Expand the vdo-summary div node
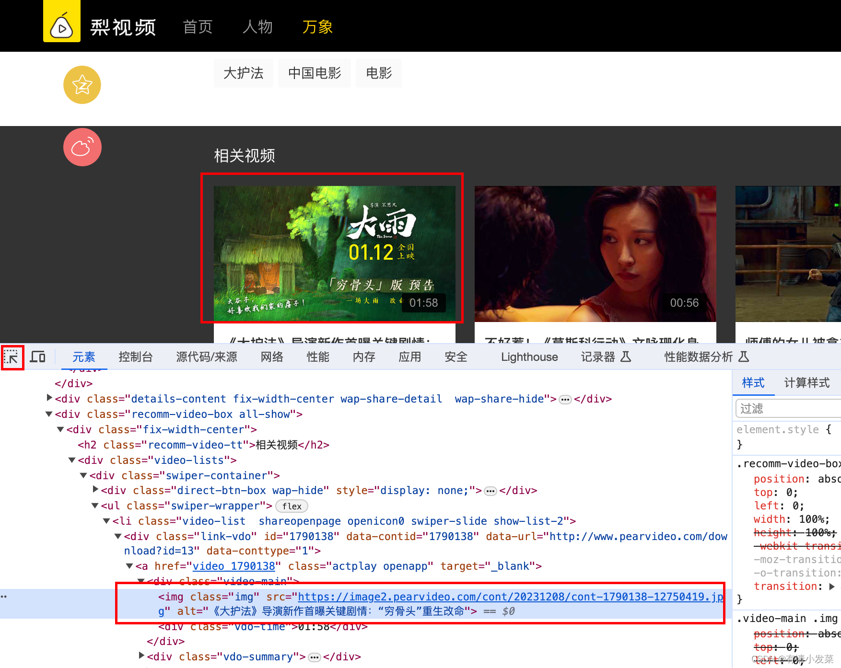Viewport: 841px width, 668px height. click(x=141, y=656)
